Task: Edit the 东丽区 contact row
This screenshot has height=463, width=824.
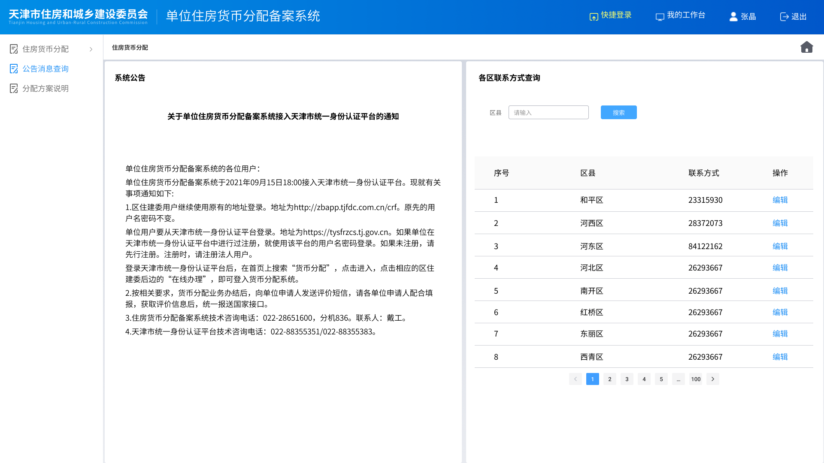Action: 780,334
